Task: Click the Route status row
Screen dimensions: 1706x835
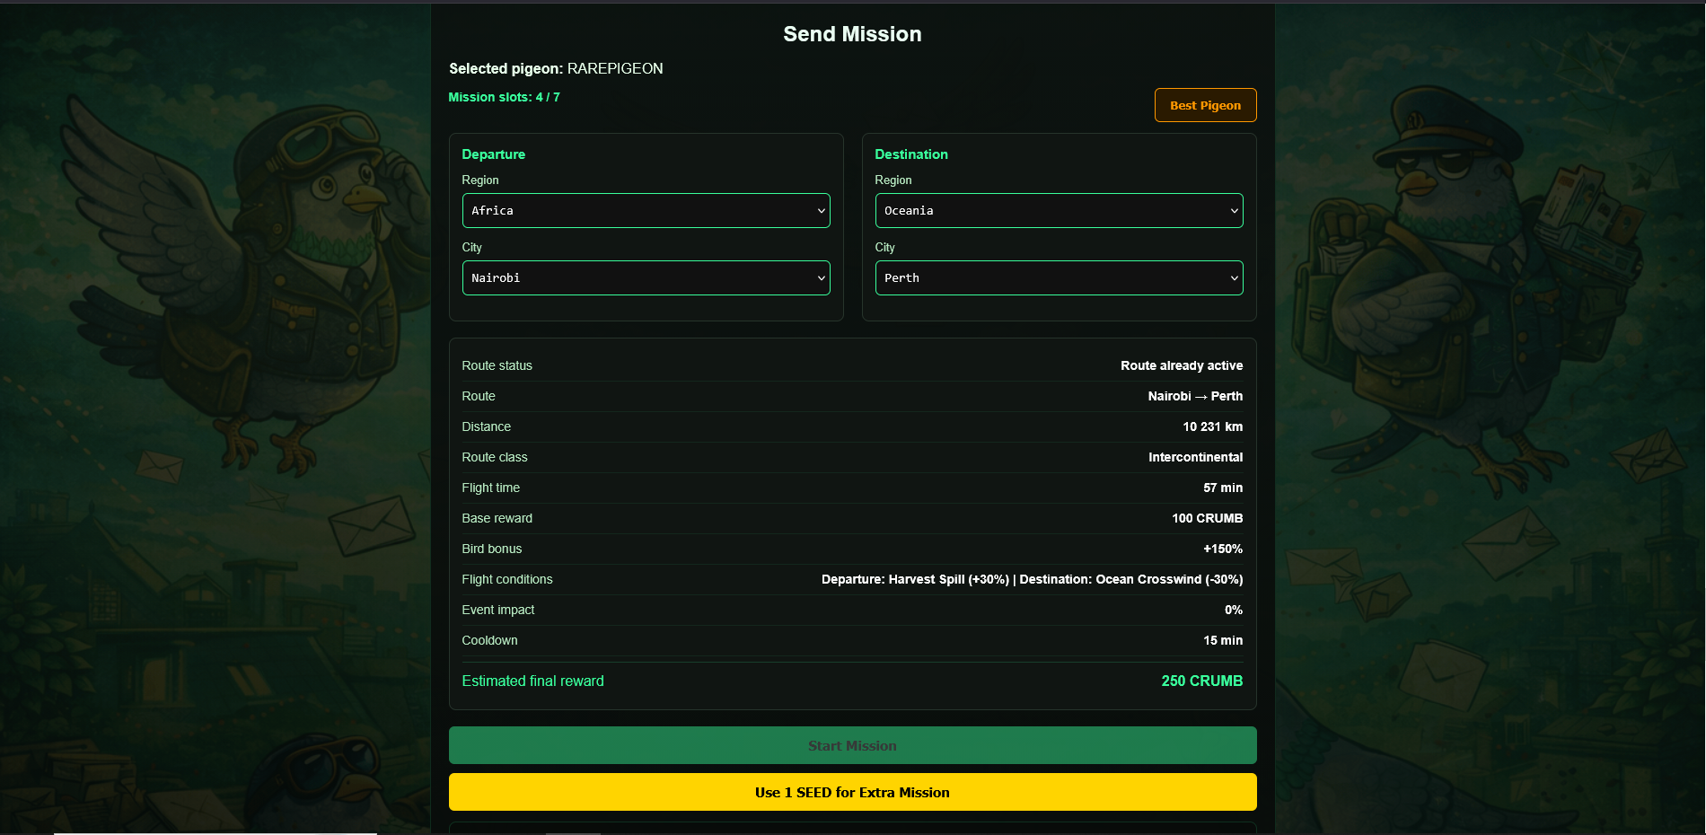Action: tap(852, 365)
